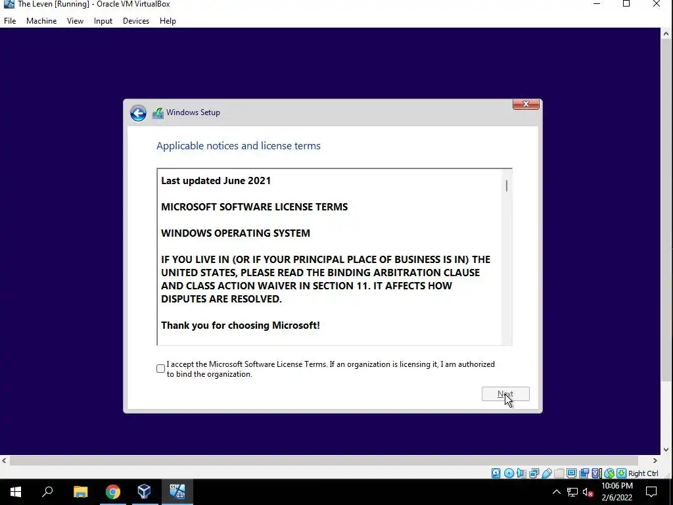Click the vertical VM window scrollbar thumb

tap(666, 210)
